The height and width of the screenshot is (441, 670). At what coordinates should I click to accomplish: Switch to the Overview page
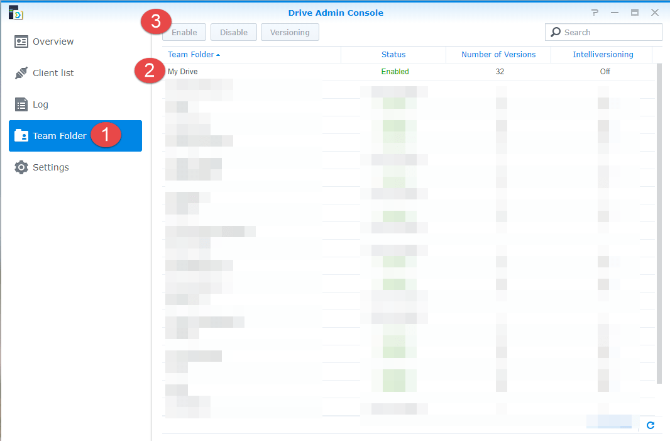(52, 41)
